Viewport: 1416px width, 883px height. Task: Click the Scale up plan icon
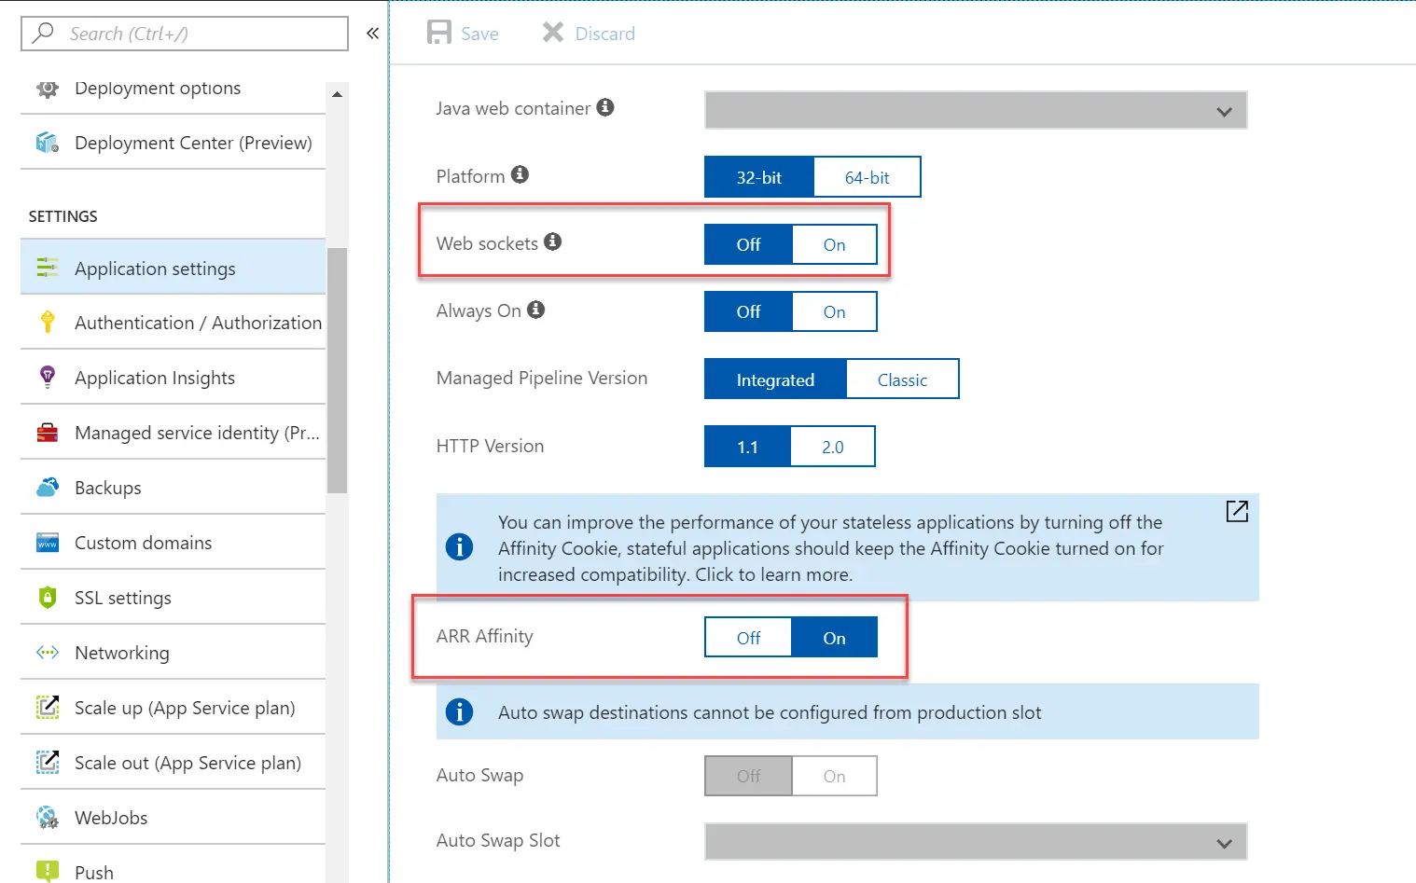coord(47,707)
